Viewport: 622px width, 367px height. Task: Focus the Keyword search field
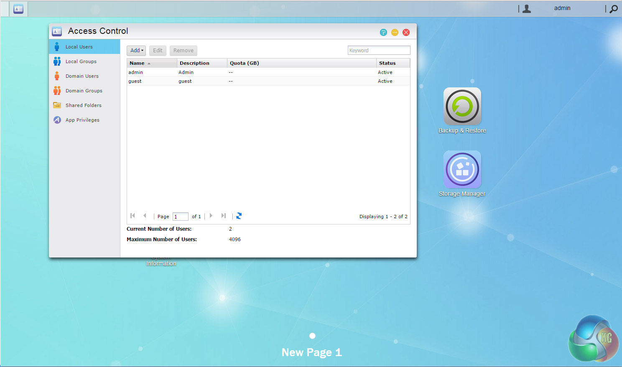coord(379,50)
